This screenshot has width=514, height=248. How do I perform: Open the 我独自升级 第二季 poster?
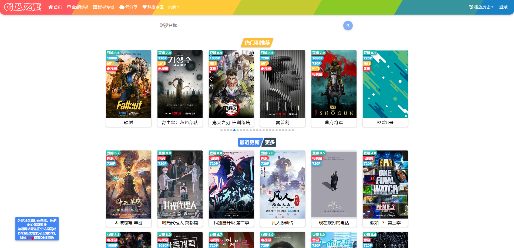pyautogui.click(x=231, y=185)
